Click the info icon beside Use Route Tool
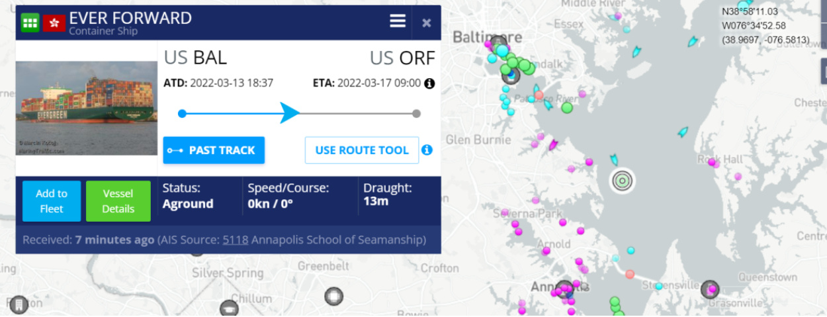 coord(427,150)
